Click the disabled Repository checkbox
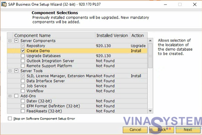The height and width of the screenshot is (135, 202). (23, 46)
